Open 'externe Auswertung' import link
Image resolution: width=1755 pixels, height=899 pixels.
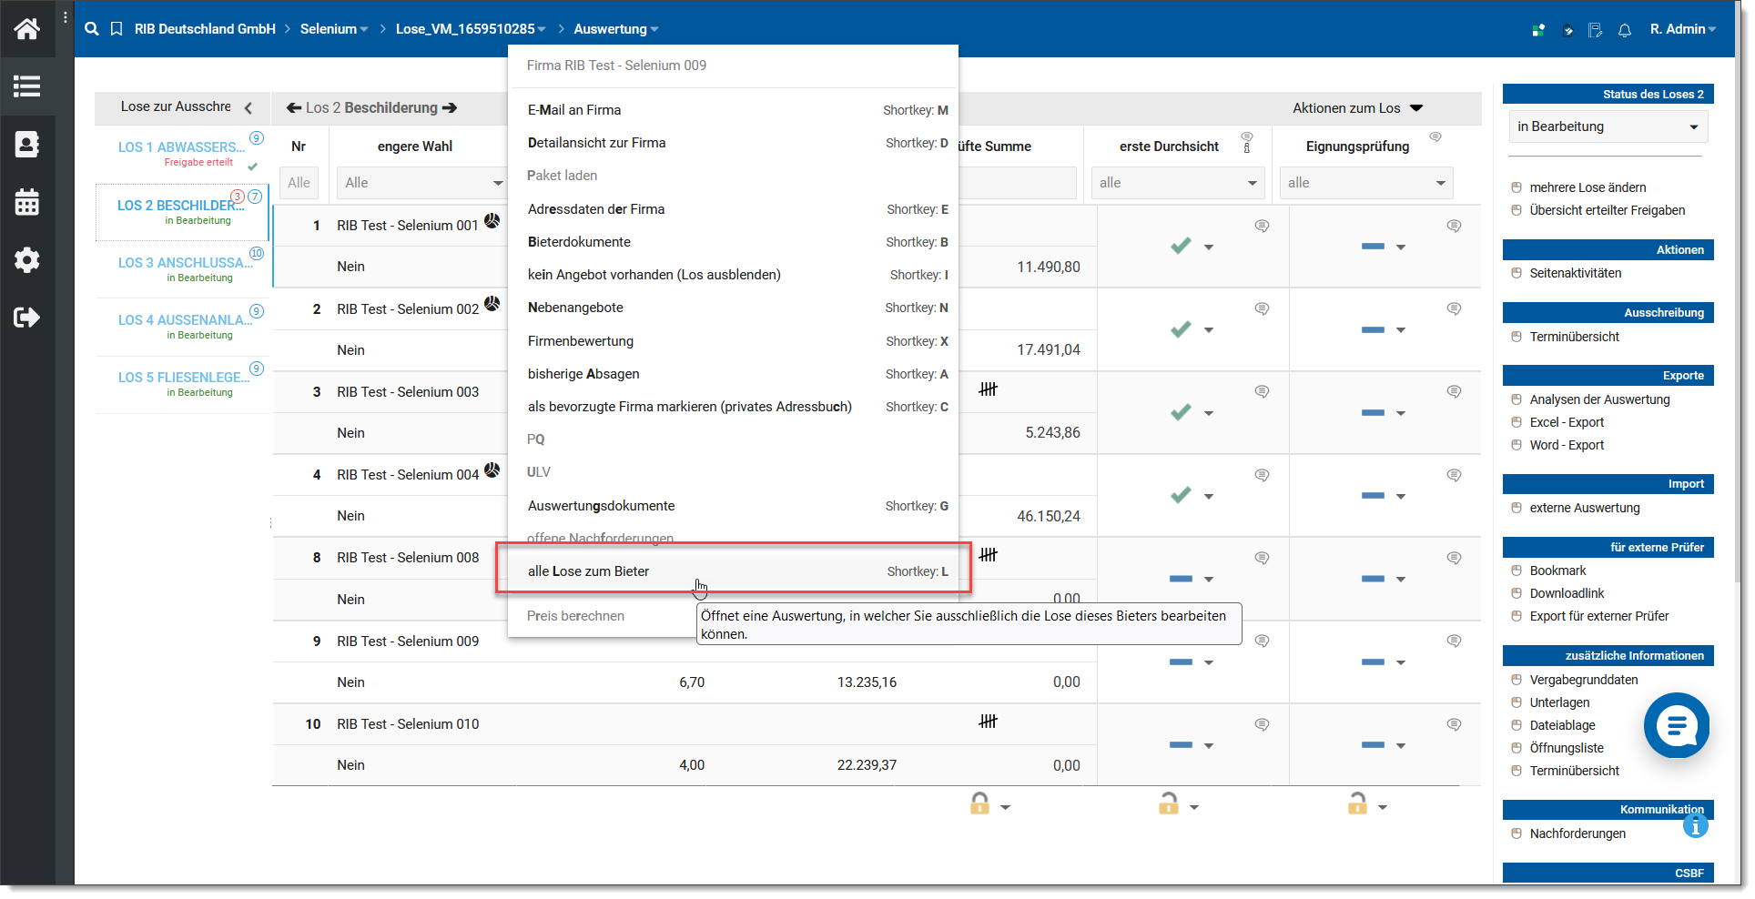[x=1584, y=508]
